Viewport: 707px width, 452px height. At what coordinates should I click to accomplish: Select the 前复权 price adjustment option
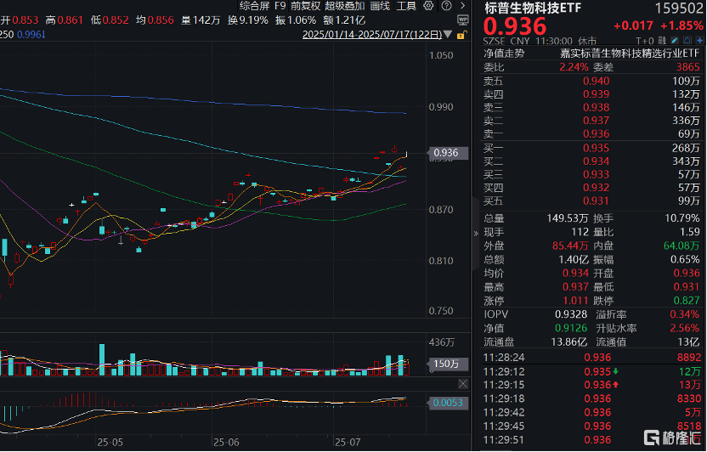pyautogui.click(x=305, y=6)
